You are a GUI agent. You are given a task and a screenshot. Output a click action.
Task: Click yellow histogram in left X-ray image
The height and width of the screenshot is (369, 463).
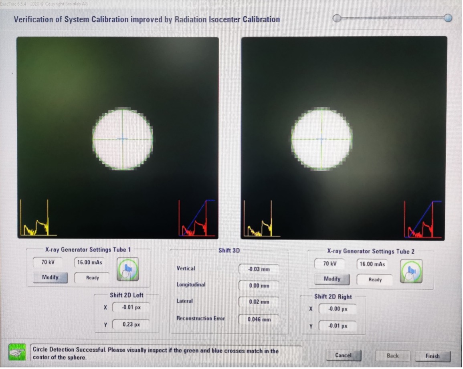click(x=36, y=224)
